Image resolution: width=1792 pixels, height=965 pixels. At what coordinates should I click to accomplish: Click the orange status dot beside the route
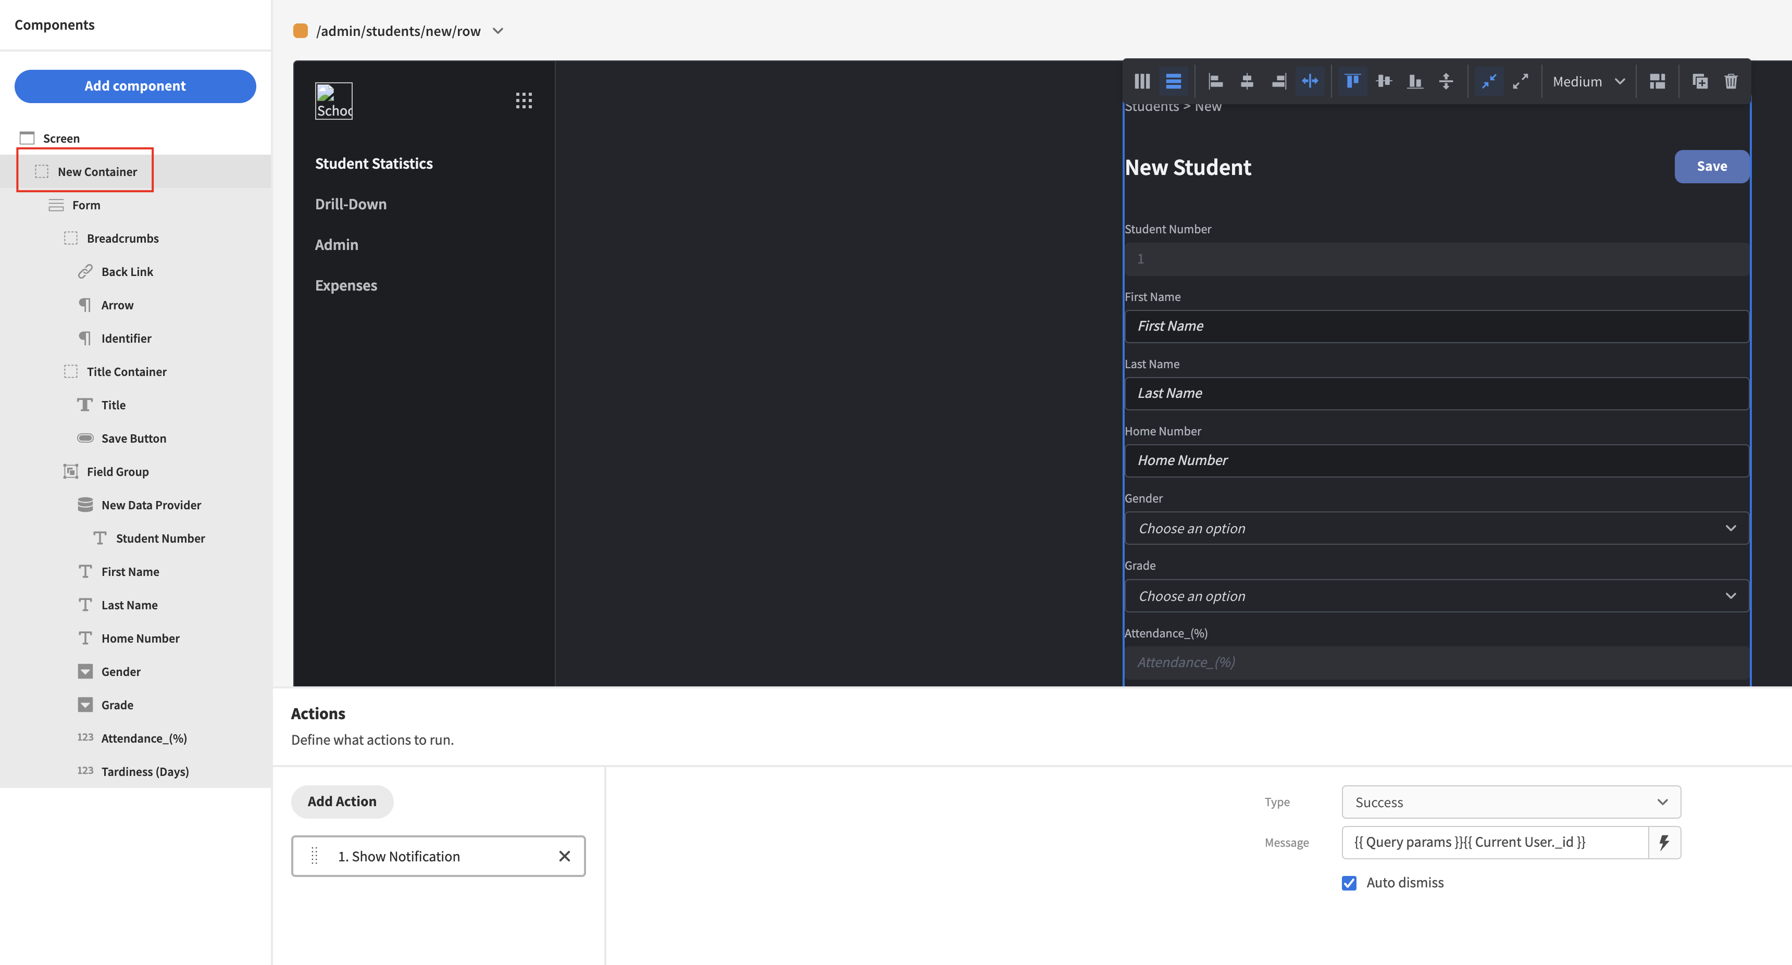pos(301,31)
